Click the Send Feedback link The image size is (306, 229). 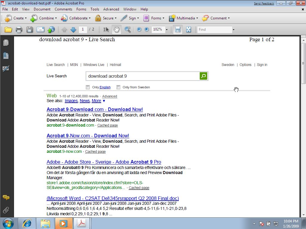point(264,4)
